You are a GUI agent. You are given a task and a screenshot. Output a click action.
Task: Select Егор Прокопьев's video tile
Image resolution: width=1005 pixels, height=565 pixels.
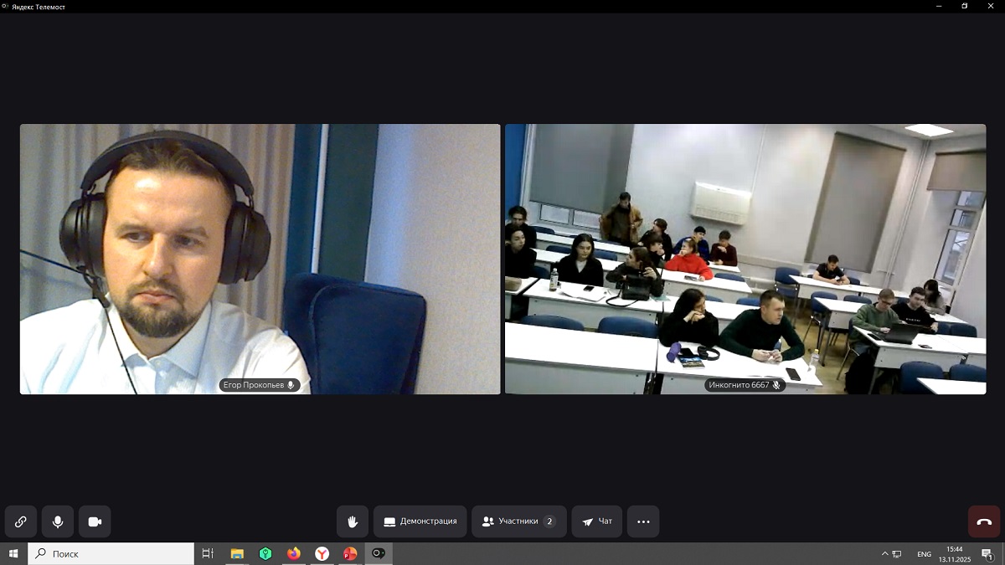pyautogui.click(x=260, y=259)
